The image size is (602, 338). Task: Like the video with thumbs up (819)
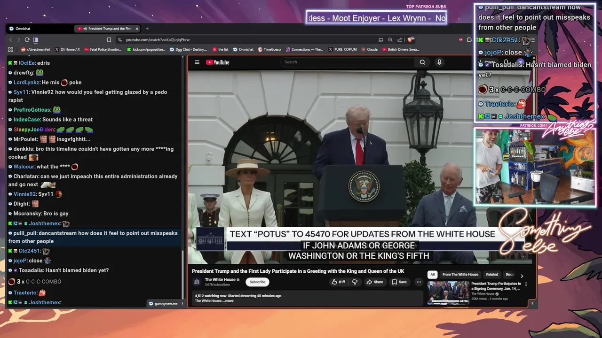[x=338, y=282]
